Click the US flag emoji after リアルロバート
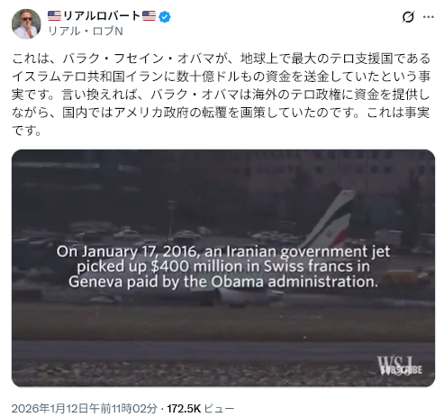Screen dimensions: 444x417 (x=149, y=16)
